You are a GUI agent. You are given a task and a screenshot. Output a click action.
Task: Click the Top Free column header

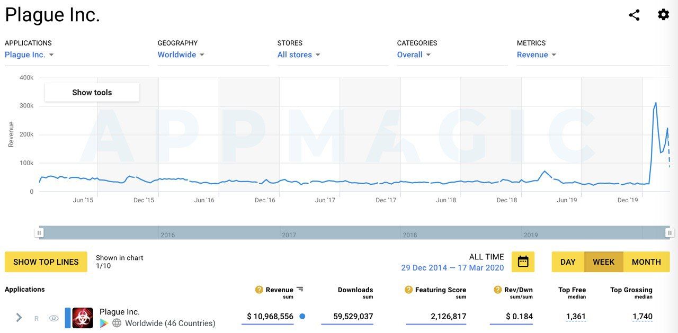[x=572, y=290]
